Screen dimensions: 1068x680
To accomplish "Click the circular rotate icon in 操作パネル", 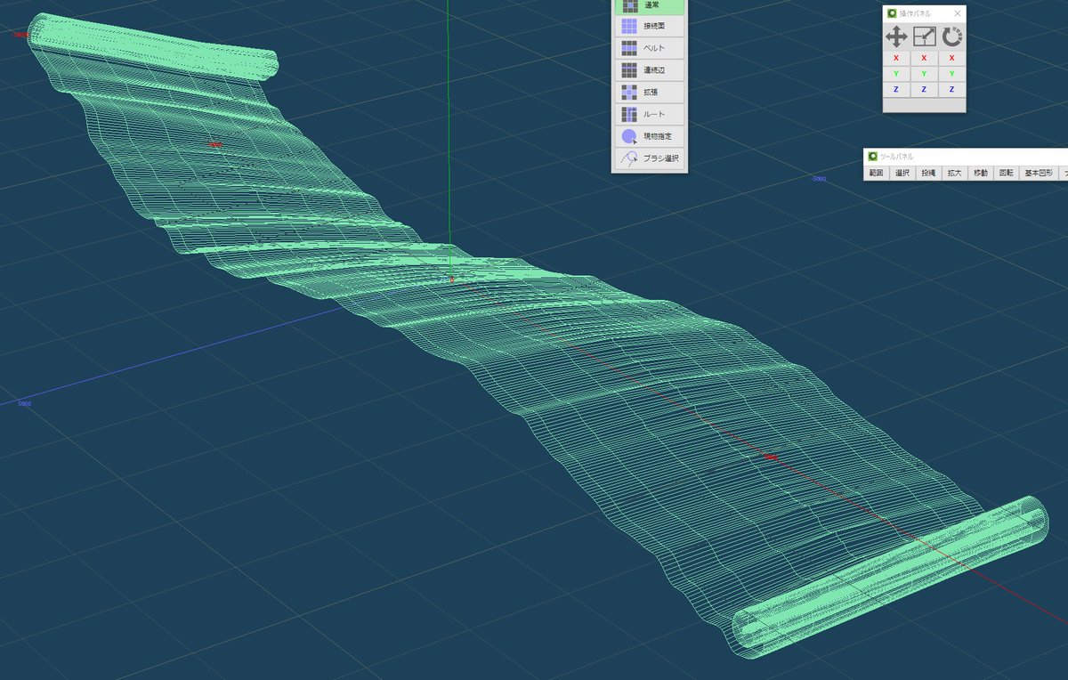I will [x=952, y=36].
